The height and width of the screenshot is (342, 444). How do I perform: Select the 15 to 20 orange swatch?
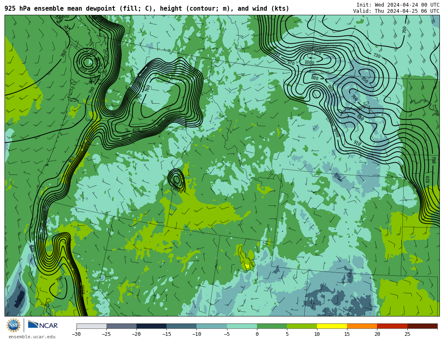362,326
